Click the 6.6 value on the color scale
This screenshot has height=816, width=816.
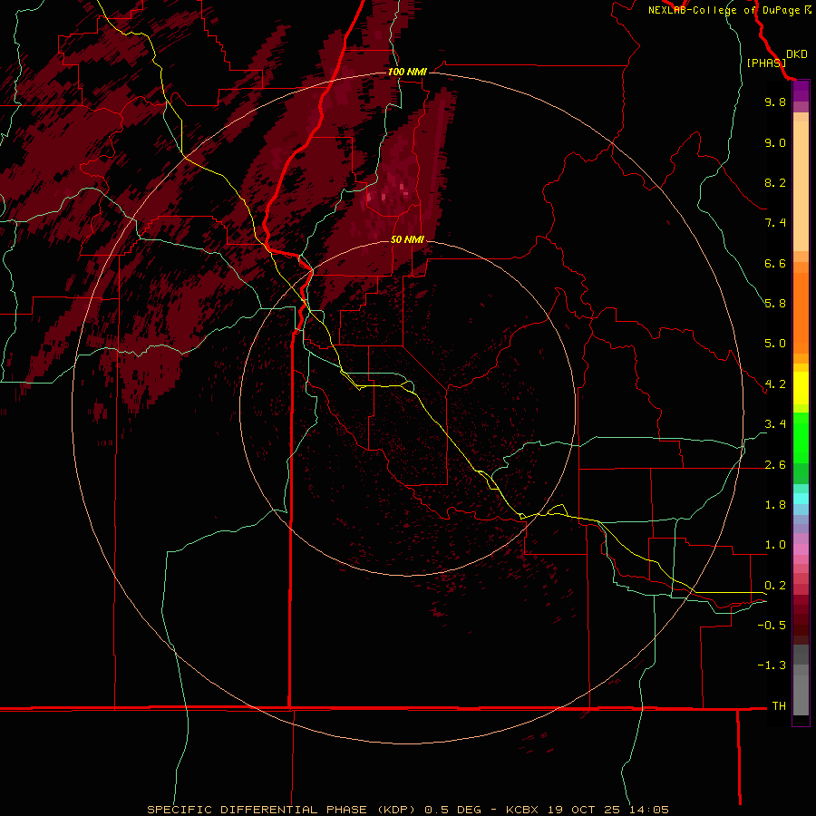(775, 263)
